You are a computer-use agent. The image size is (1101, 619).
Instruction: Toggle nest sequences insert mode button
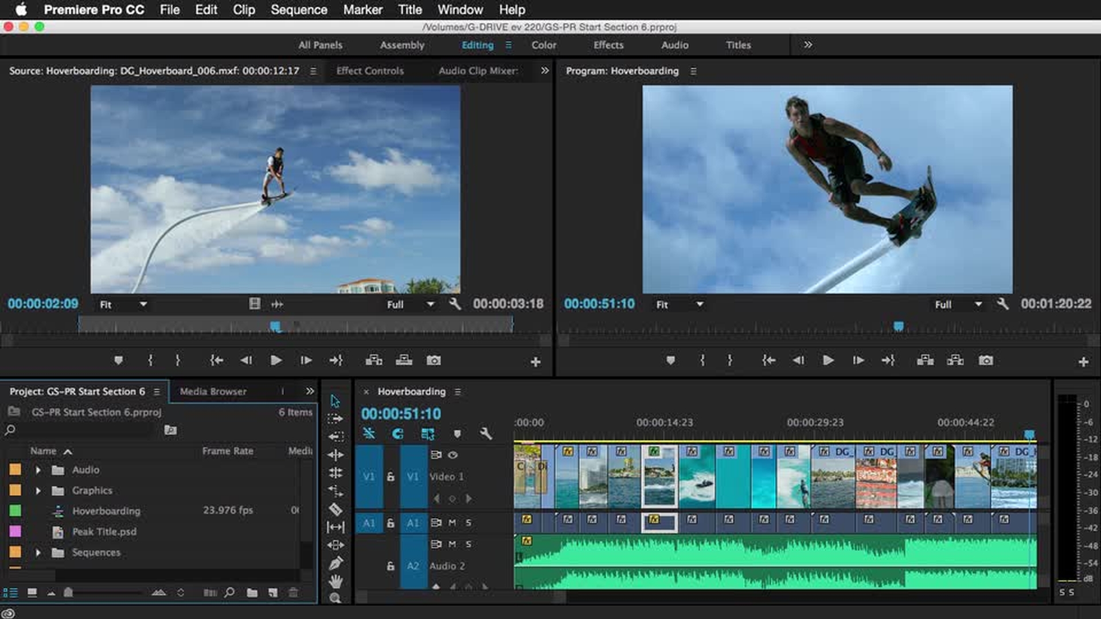point(369,434)
